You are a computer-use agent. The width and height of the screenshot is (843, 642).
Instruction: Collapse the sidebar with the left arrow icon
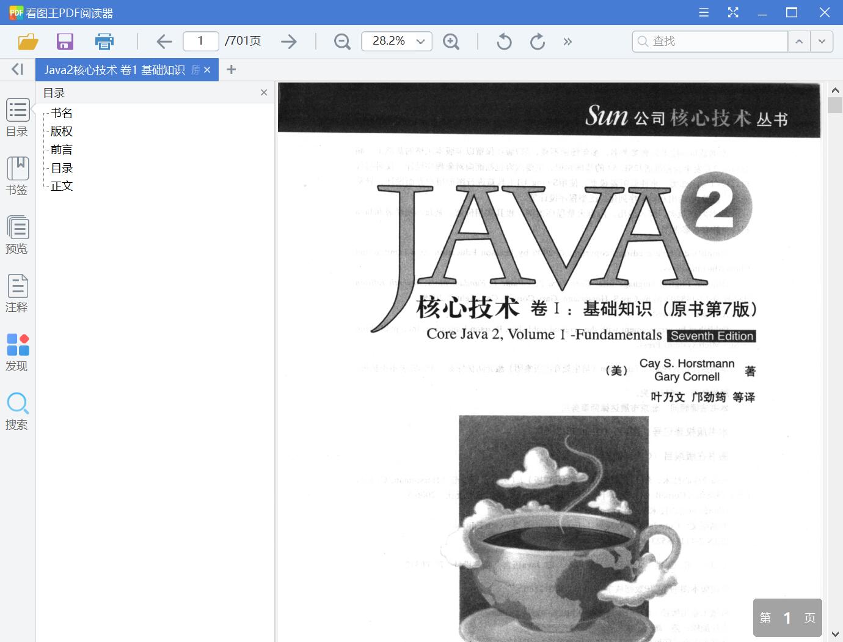coord(18,70)
